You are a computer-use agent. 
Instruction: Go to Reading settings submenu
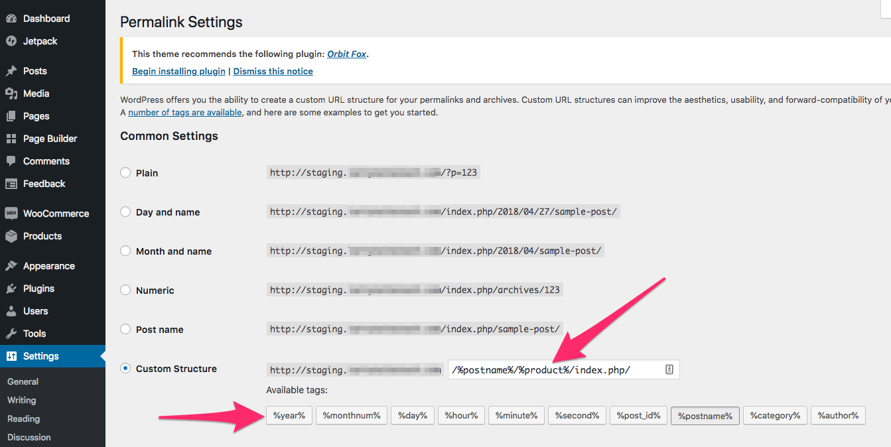pos(23,418)
